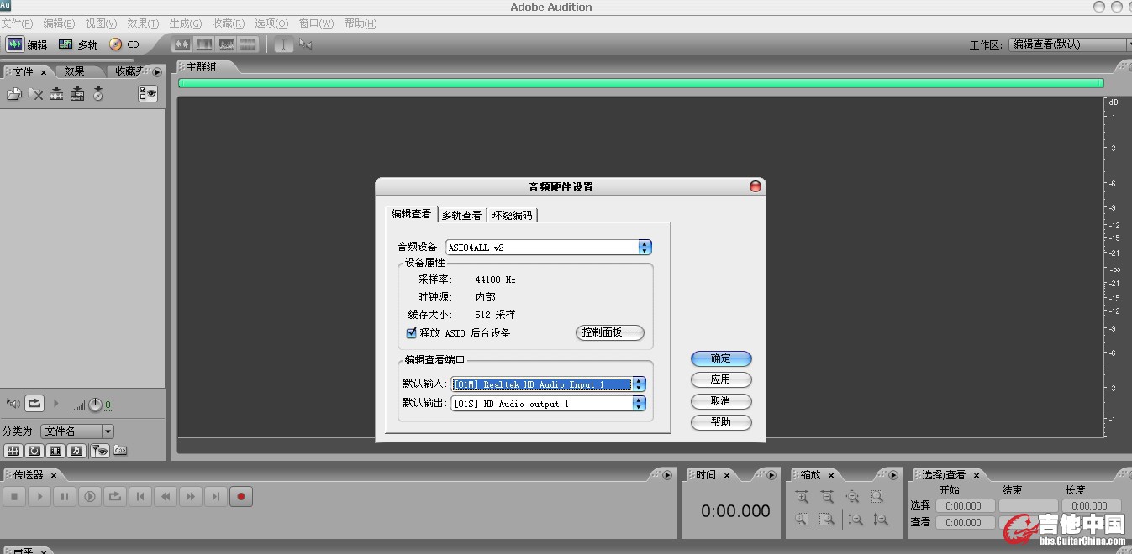Screen dimensions: 1132x554
Task: Click zoom to selection icon
Action: tap(877, 497)
